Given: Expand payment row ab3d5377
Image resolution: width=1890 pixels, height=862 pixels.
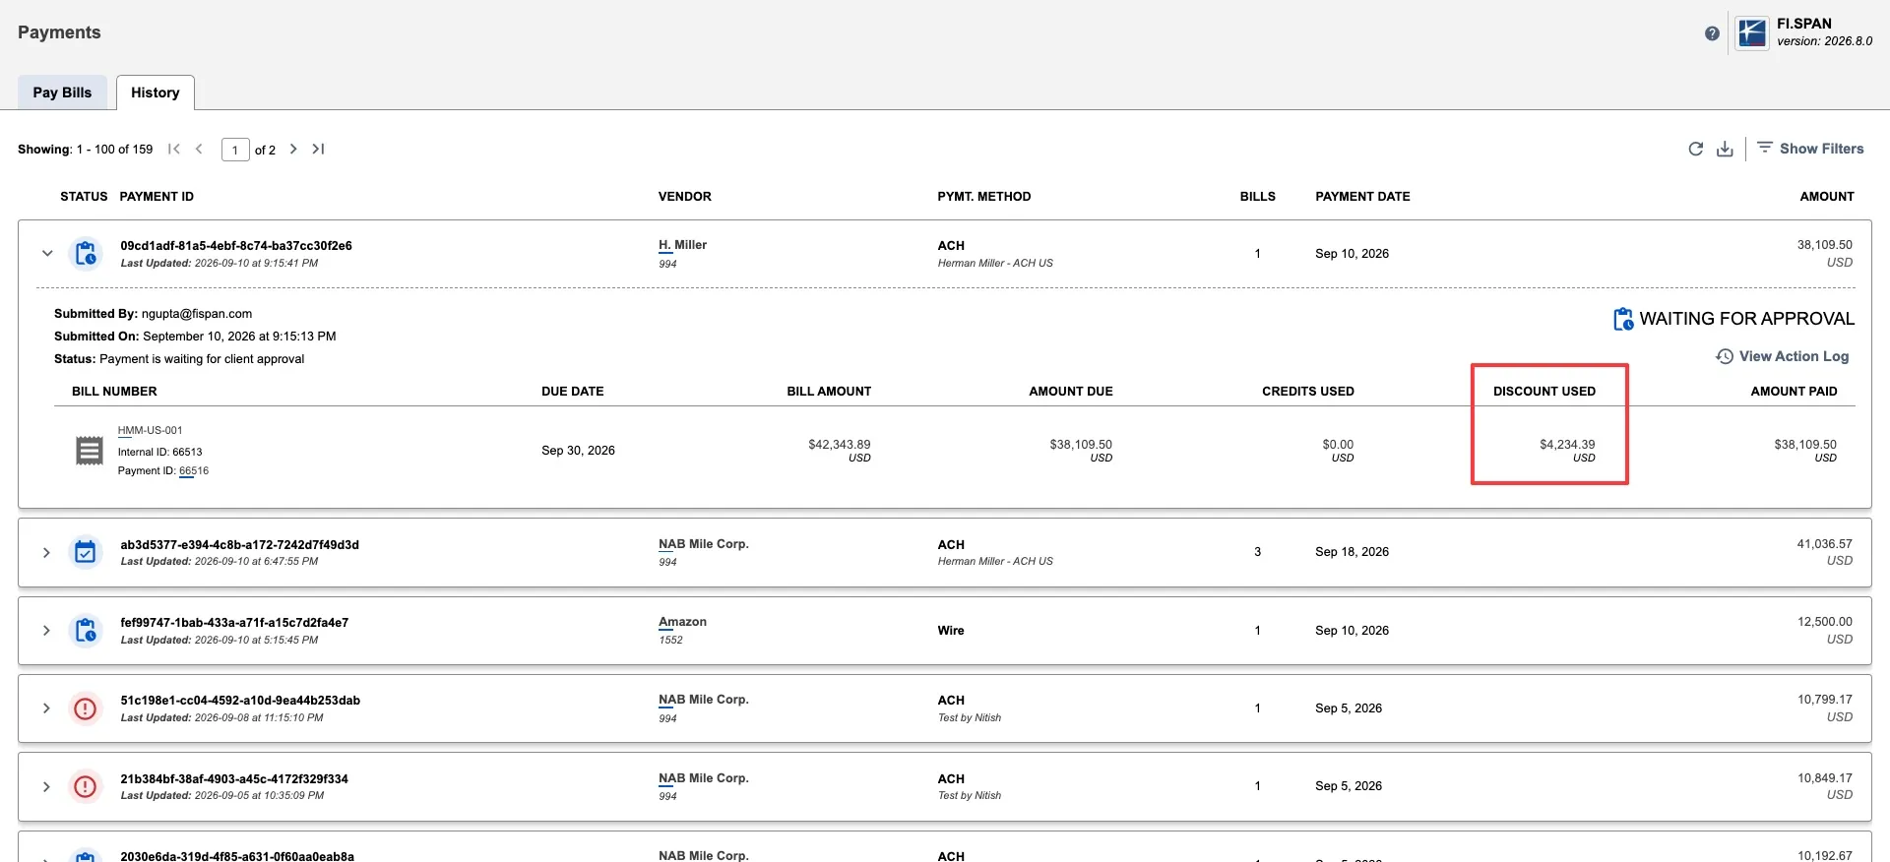Looking at the screenshot, I should pyautogui.click(x=46, y=552).
